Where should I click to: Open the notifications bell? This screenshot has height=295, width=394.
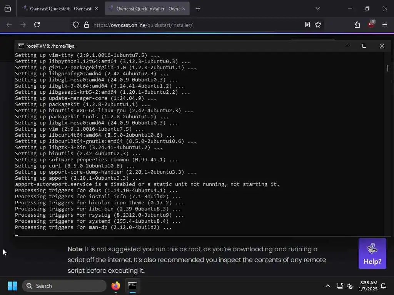coord(384,286)
